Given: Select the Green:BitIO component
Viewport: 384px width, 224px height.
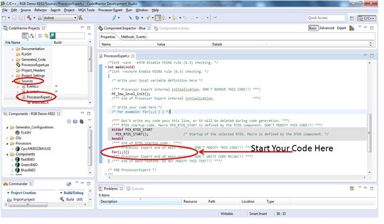Looking at the screenshot, I should click(x=27, y=165).
